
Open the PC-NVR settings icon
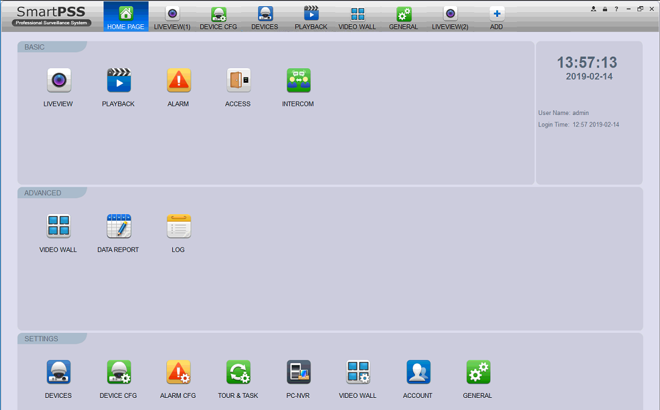click(x=298, y=372)
